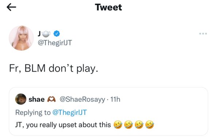The image size is (217, 137).
Task: Click the display name J
Action: click(x=39, y=34)
